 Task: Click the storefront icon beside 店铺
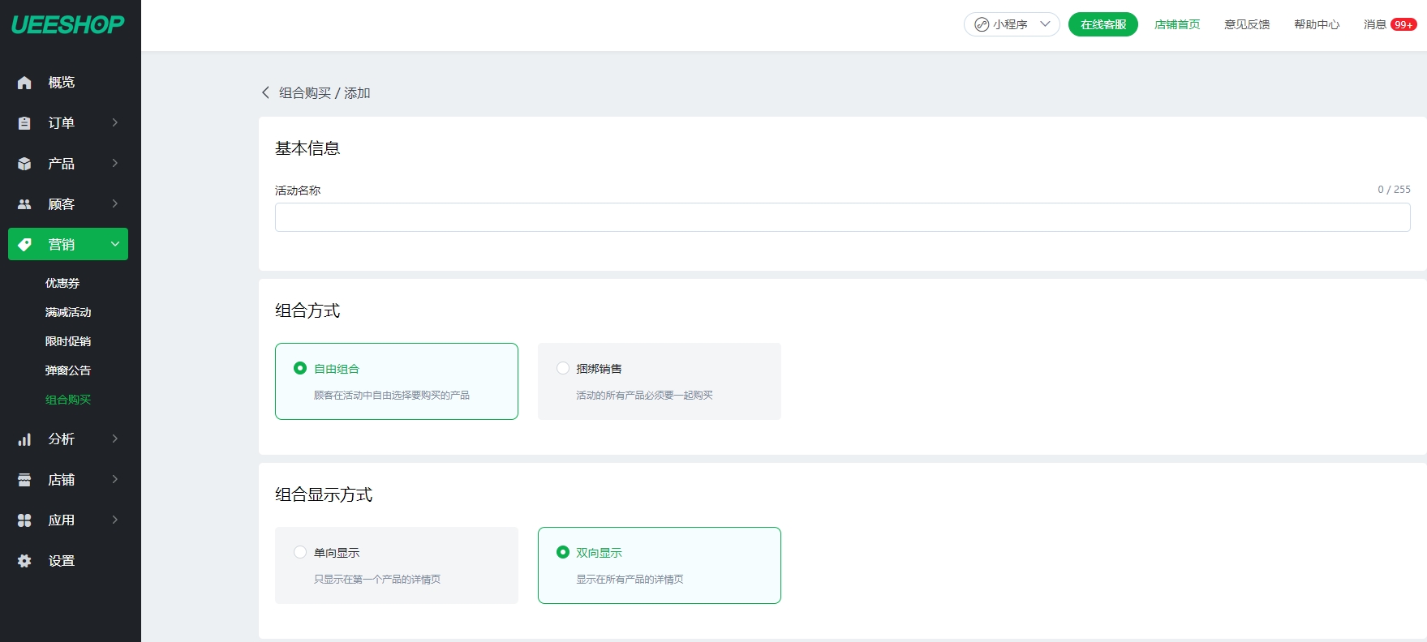(24, 480)
